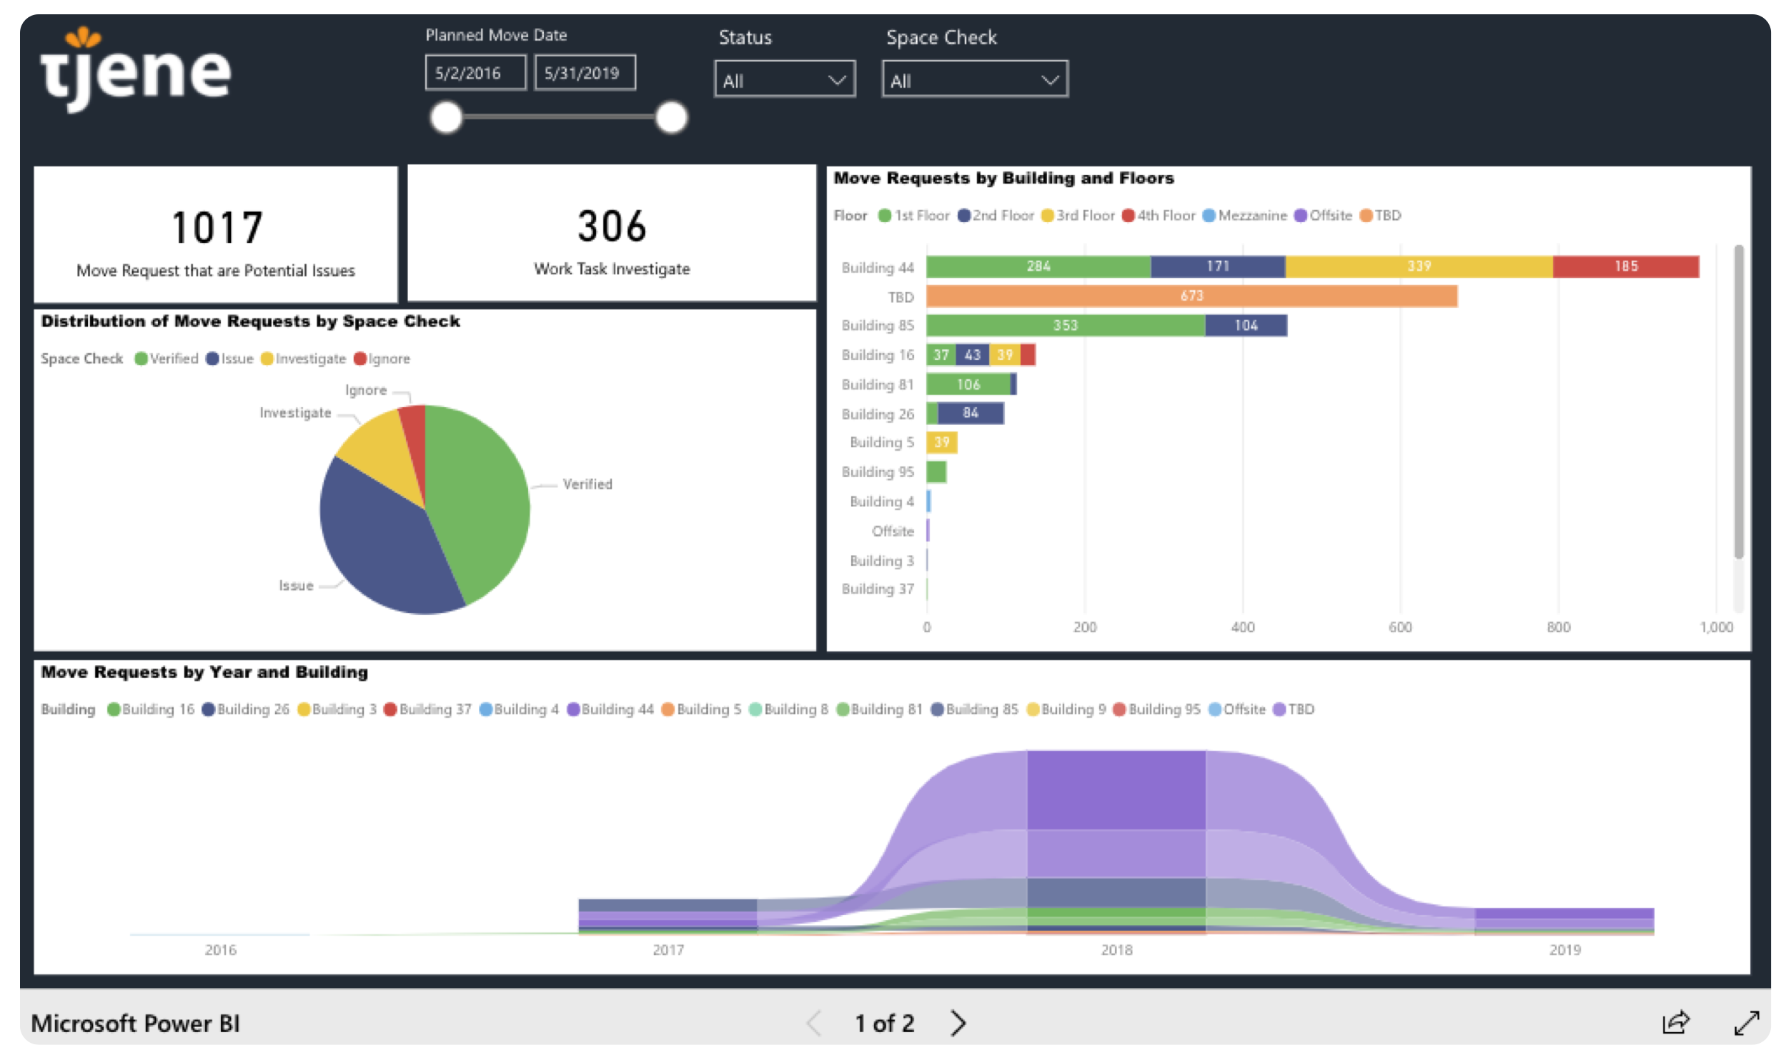
Task: Open the Space Check dropdown
Action: (974, 79)
